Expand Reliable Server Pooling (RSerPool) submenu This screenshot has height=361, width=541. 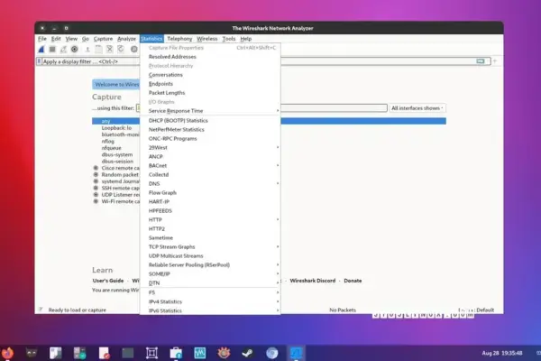(x=210, y=264)
